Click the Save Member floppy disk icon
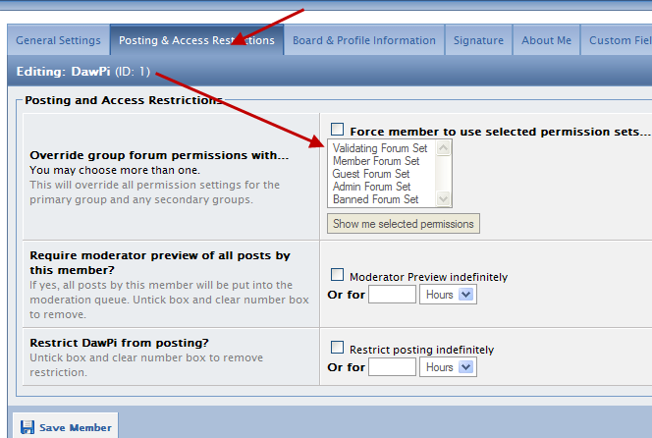The height and width of the screenshot is (438, 652). click(27, 427)
